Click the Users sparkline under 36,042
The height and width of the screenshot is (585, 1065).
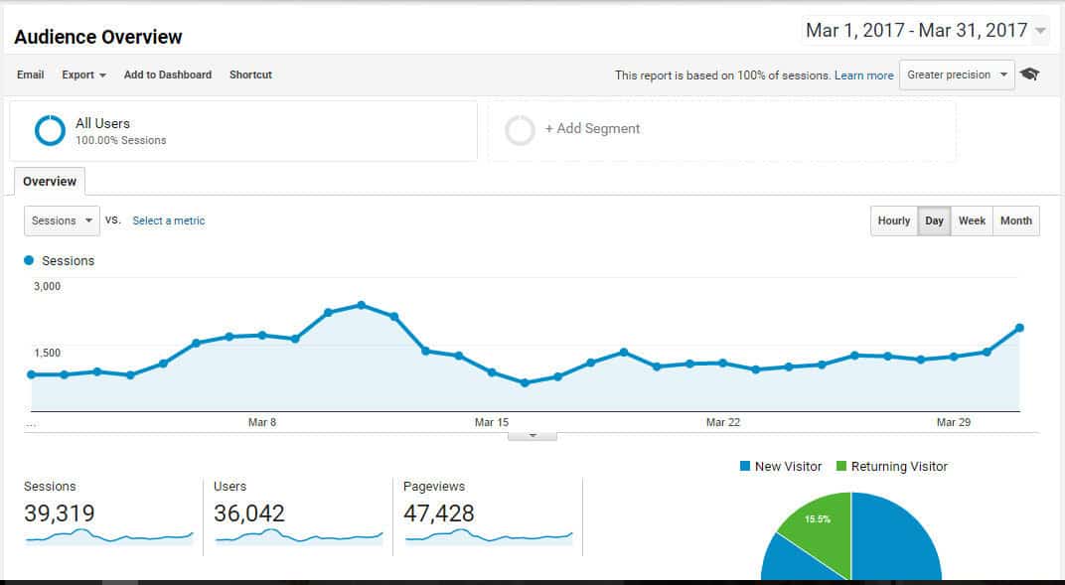299,536
